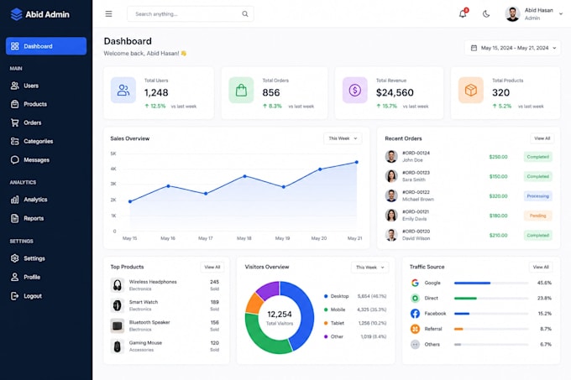Click the Users people icon in sidebar

tap(14, 86)
